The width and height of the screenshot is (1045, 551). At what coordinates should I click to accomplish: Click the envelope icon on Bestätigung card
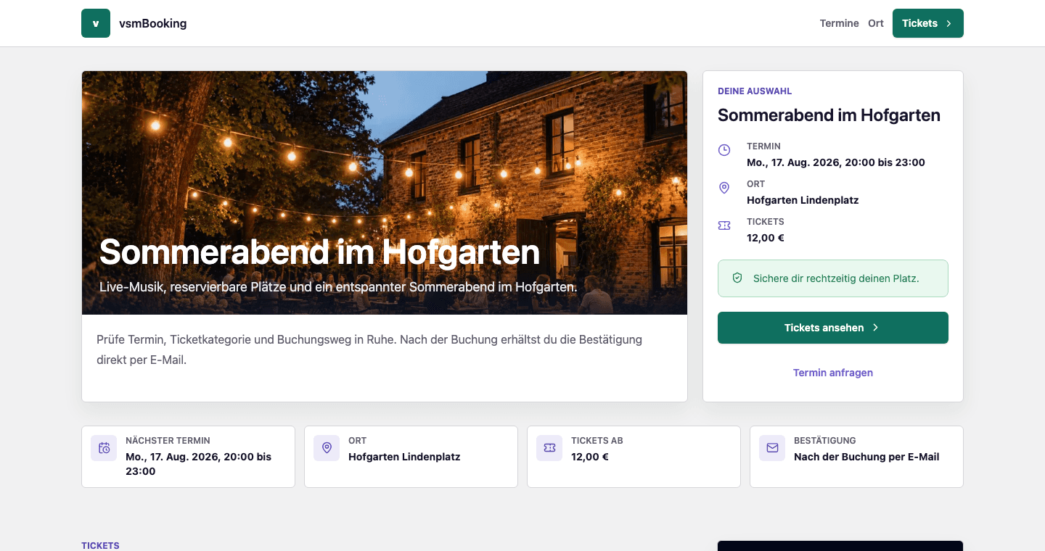pyautogui.click(x=772, y=448)
